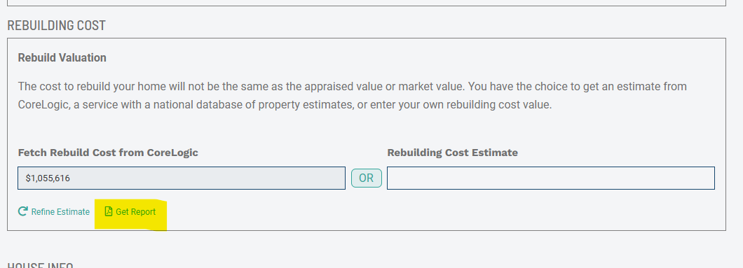Click the OR badge between fields

(367, 178)
